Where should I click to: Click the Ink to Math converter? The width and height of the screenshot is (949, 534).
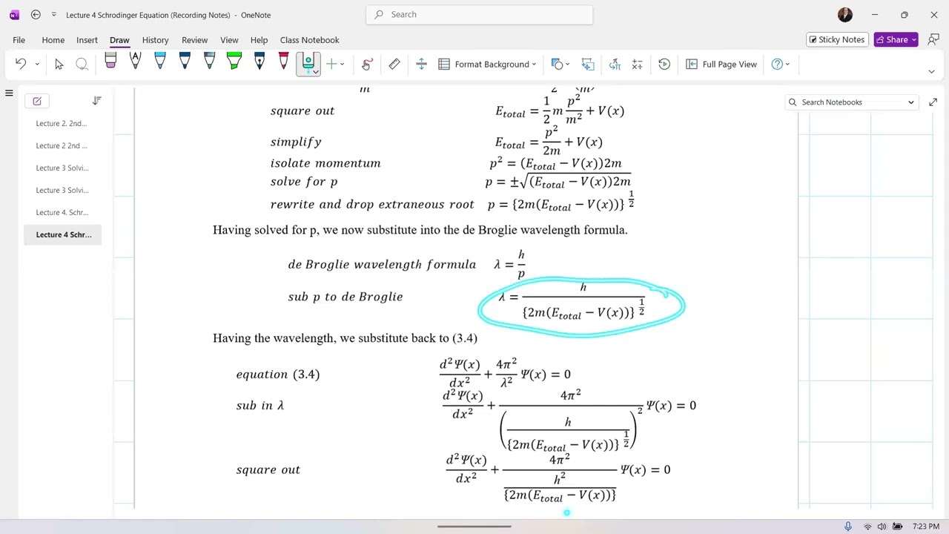(615, 65)
